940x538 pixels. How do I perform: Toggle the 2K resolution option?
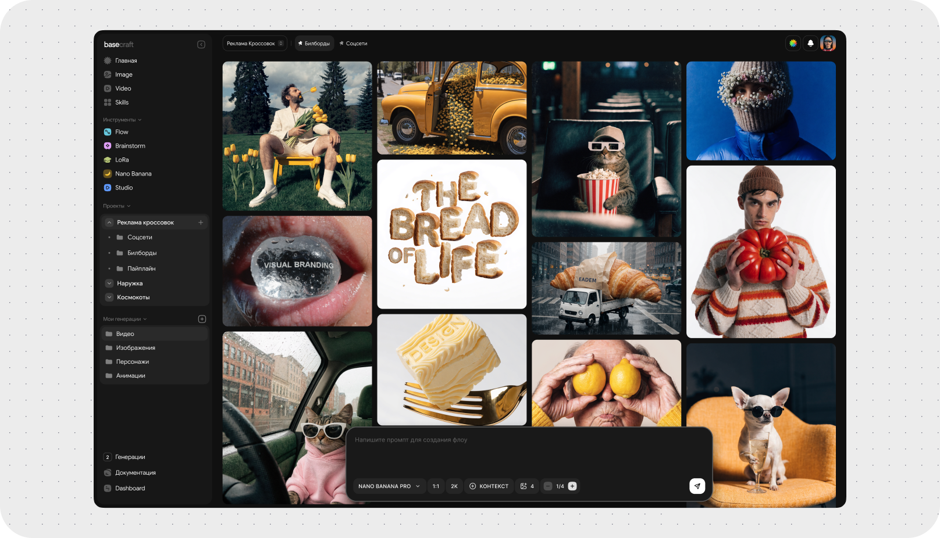454,486
